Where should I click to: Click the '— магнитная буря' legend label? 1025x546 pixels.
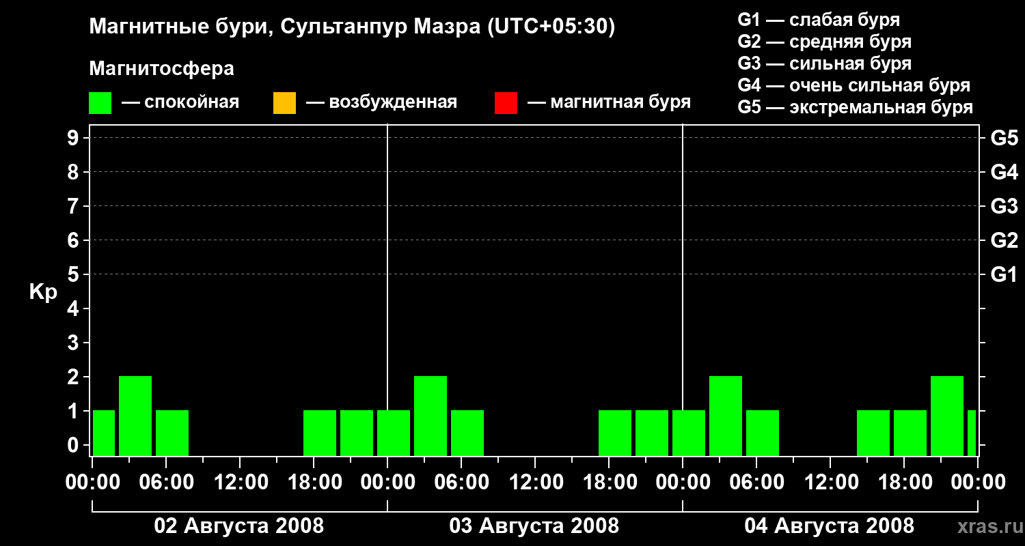coord(610,103)
